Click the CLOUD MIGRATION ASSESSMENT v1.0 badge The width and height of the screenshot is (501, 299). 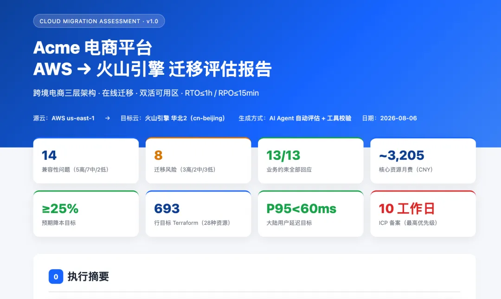[99, 21]
